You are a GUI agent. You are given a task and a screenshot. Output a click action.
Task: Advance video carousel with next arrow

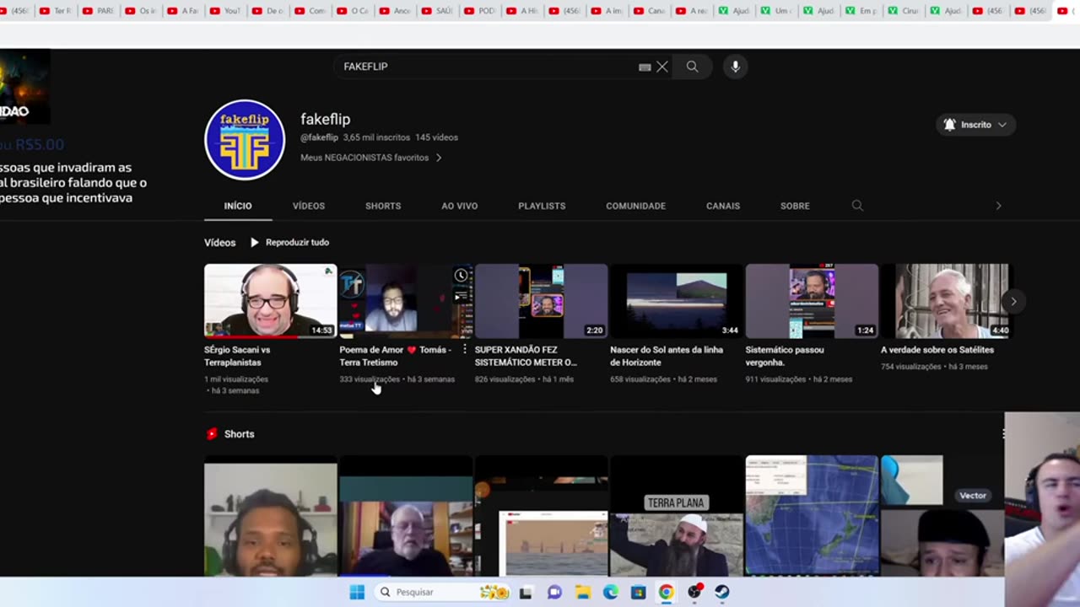tap(1013, 301)
